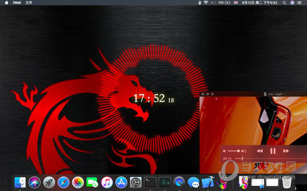The height and width of the screenshot is (191, 307).
Task: Click the mtv.mp4 window title
Action: click(275, 94)
